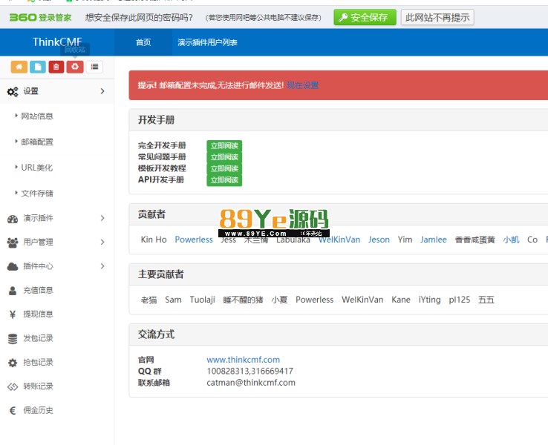The width and height of the screenshot is (548, 445).
Task: Click the email catman@thinkcmf.com
Action: (251, 383)
